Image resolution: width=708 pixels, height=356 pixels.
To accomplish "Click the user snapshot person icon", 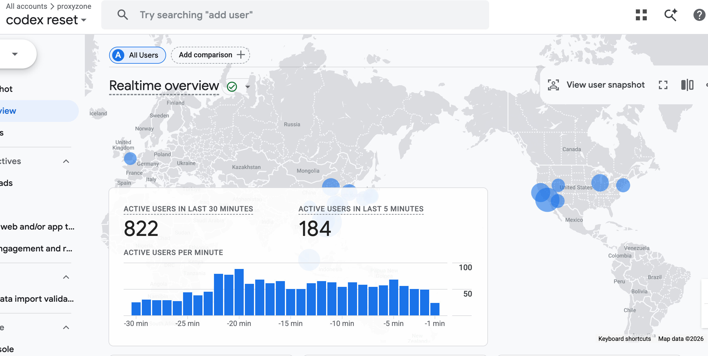I will coord(553,85).
